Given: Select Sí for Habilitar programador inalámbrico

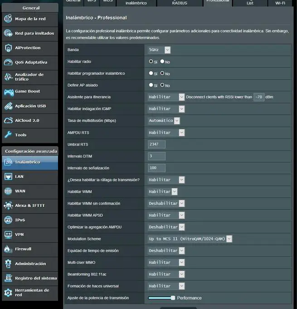Looking at the screenshot, I should coord(151,73).
